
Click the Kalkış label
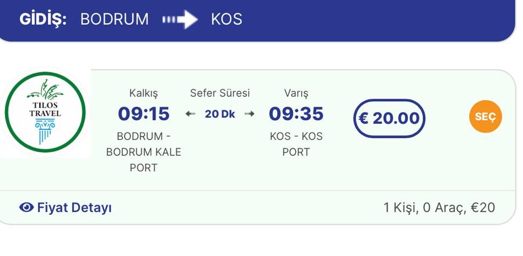144,93
